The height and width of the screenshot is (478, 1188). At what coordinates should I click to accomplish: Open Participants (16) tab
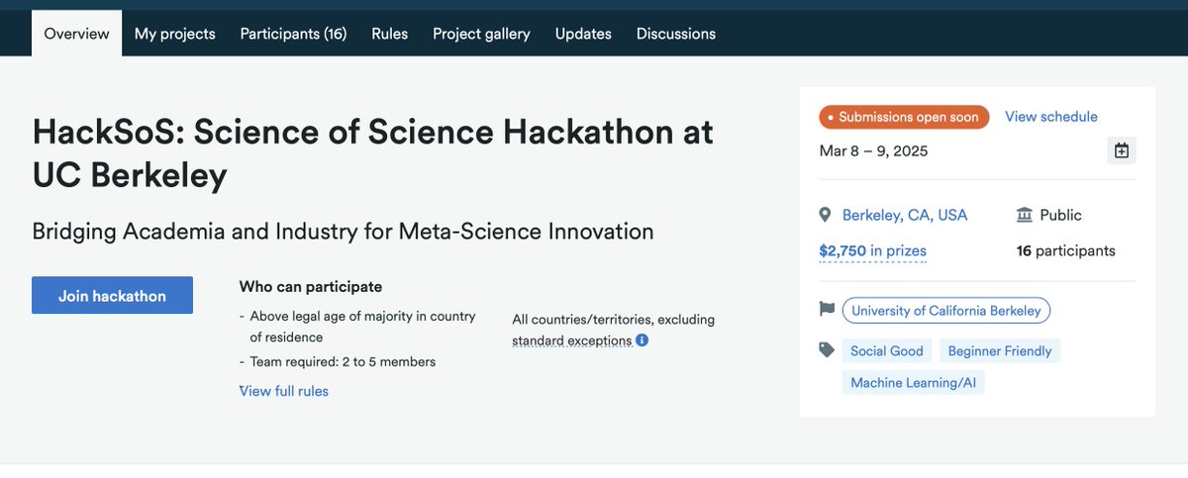coord(293,34)
